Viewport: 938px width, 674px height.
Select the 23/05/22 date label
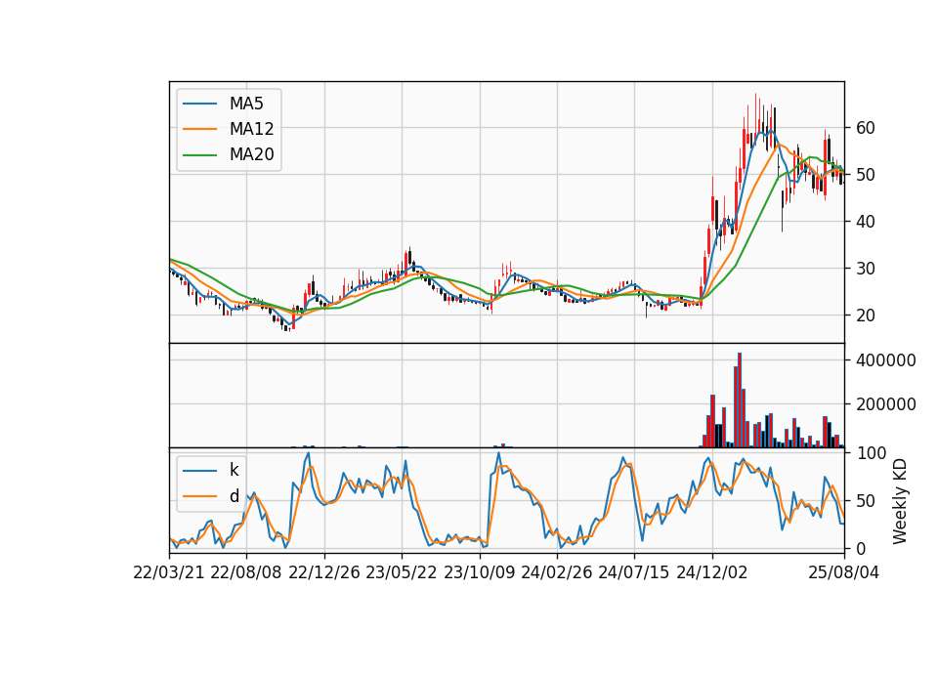402,572
